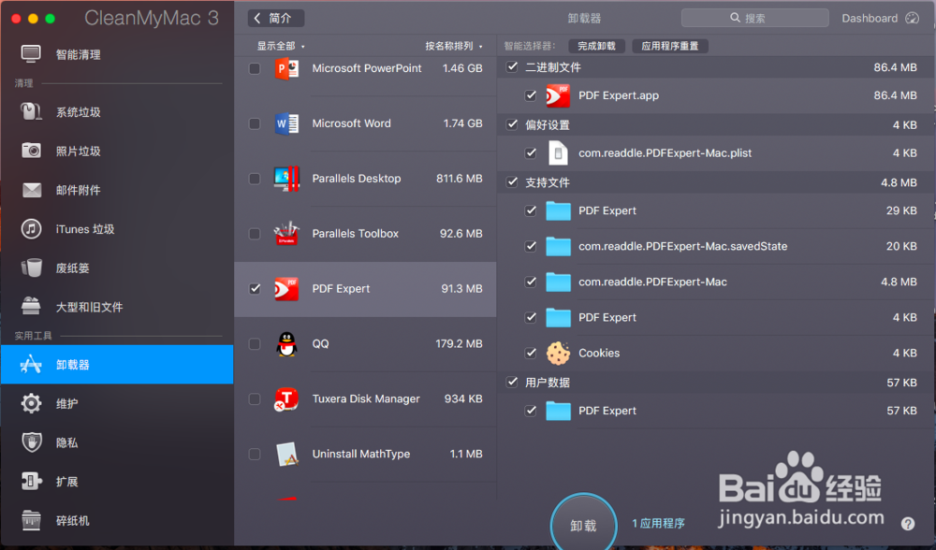936x550 pixels.
Task: Uncheck the 偏好设置 group checkbox
Action: (512, 124)
